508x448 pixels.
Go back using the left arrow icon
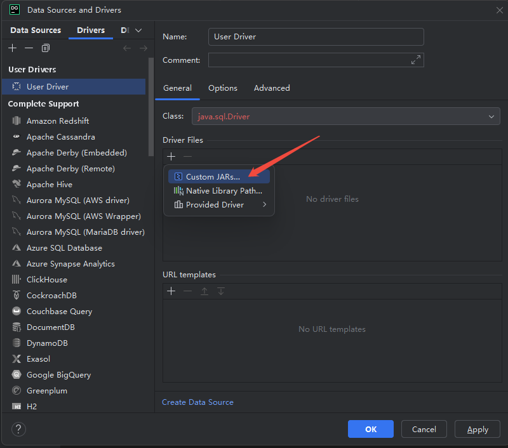(127, 49)
